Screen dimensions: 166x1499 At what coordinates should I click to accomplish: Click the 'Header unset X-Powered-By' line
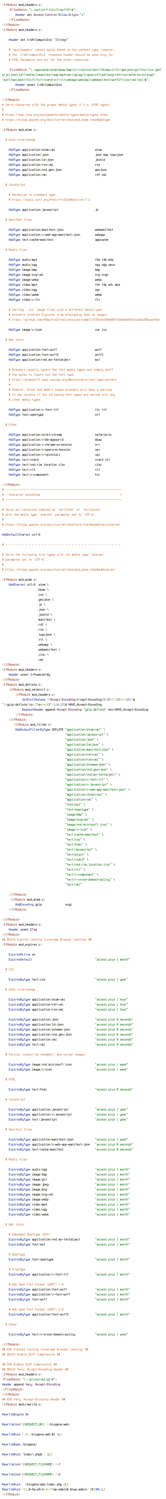pos(30,674)
